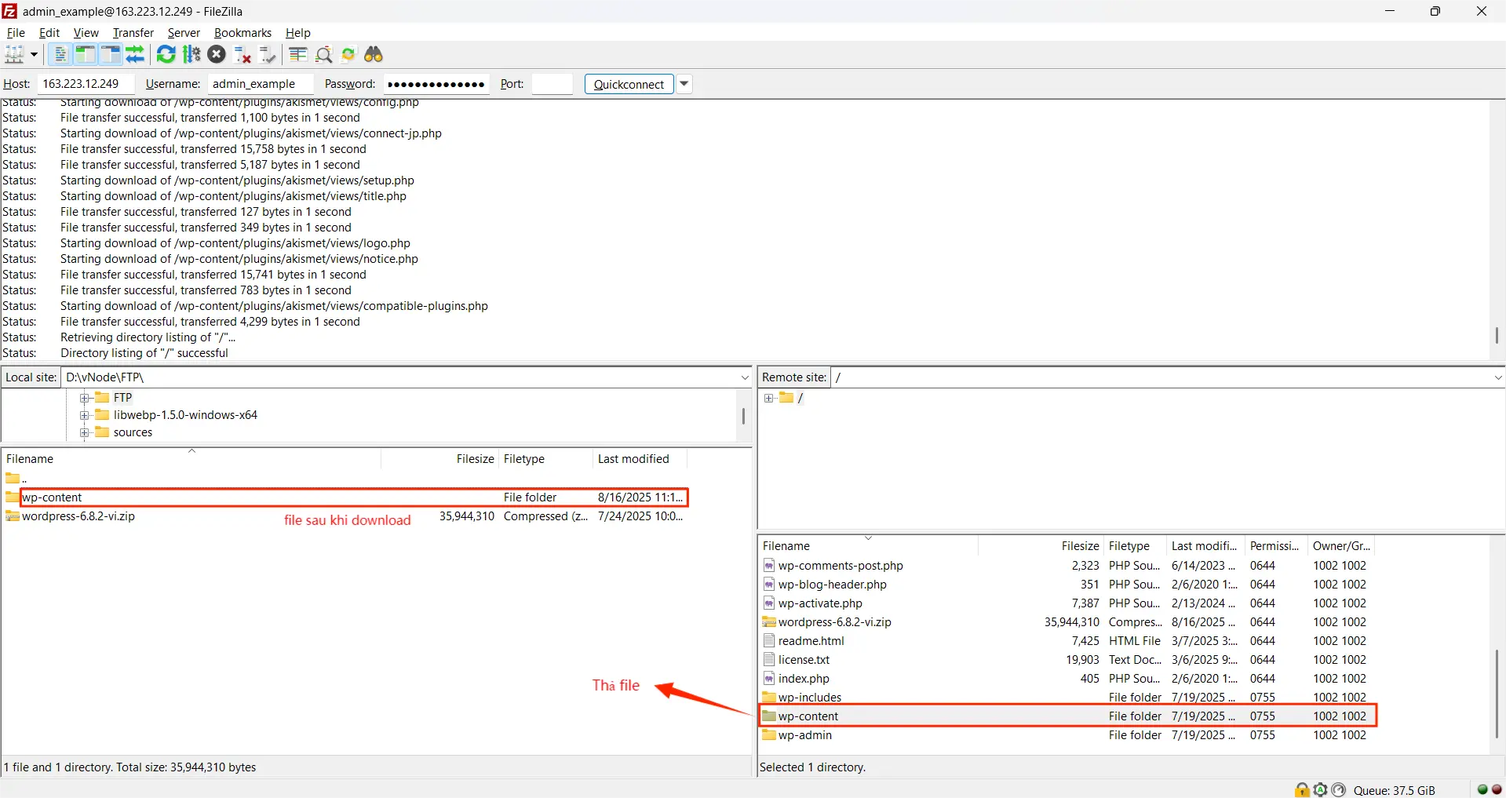Click the encryption lock status icon

[1302, 790]
